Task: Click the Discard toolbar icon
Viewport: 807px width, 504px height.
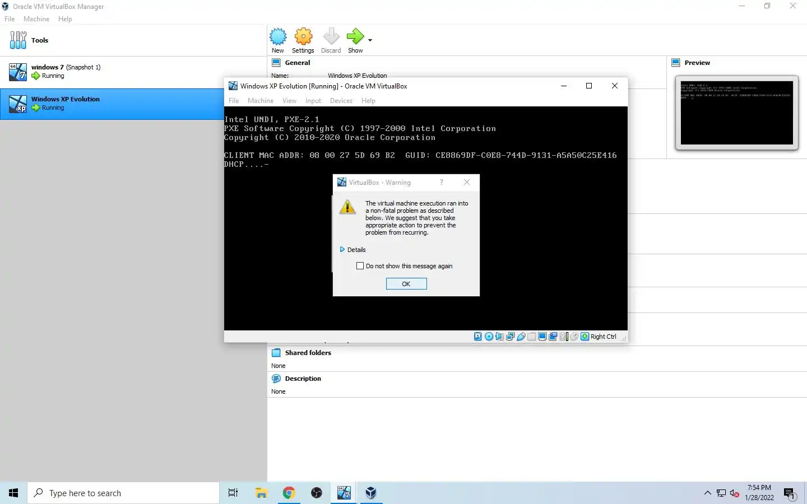Action: point(331,36)
